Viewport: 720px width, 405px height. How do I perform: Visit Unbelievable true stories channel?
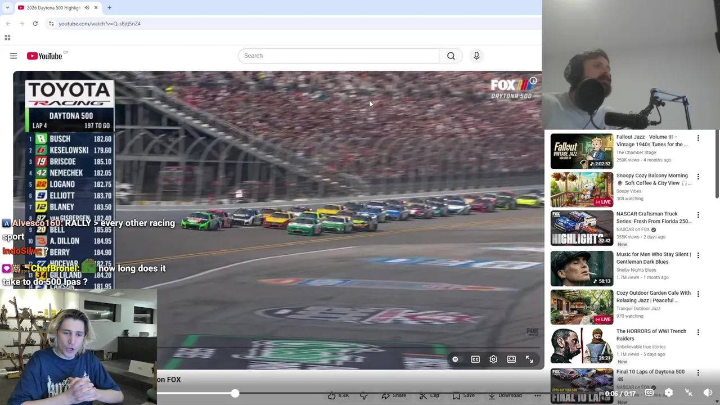tap(641, 347)
